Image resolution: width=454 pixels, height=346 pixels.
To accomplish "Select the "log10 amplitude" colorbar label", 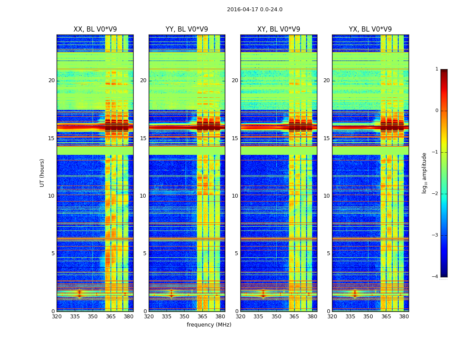I will point(425,173).
